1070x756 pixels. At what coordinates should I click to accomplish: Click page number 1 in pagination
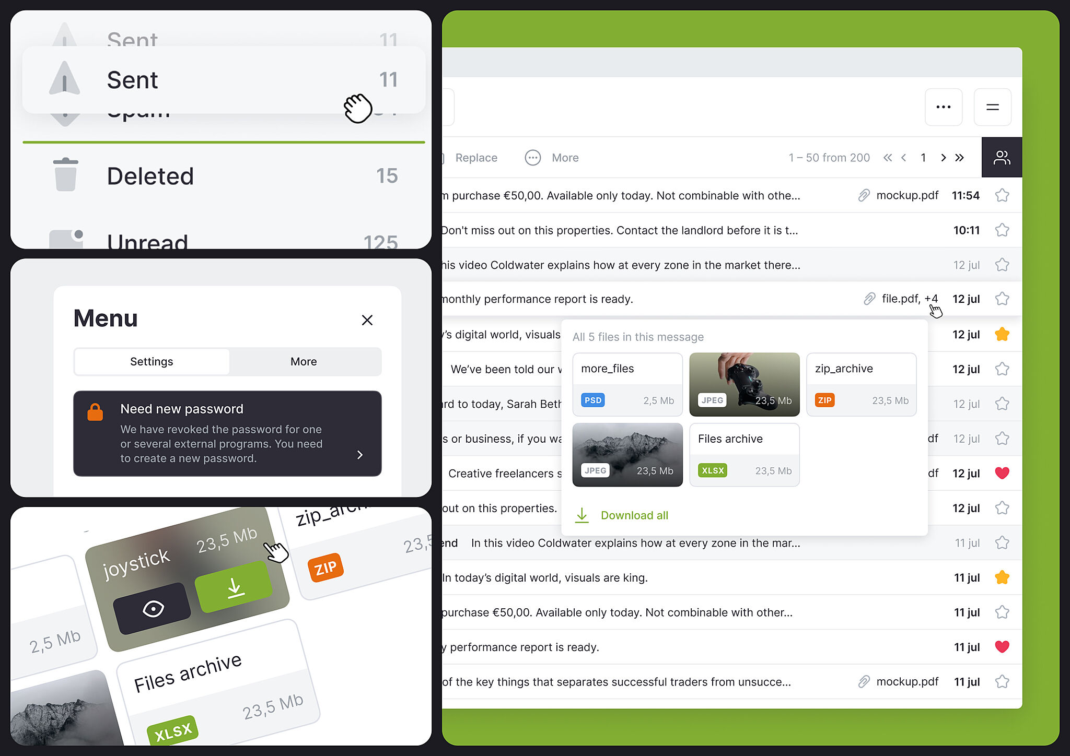(x=923, y=158)
